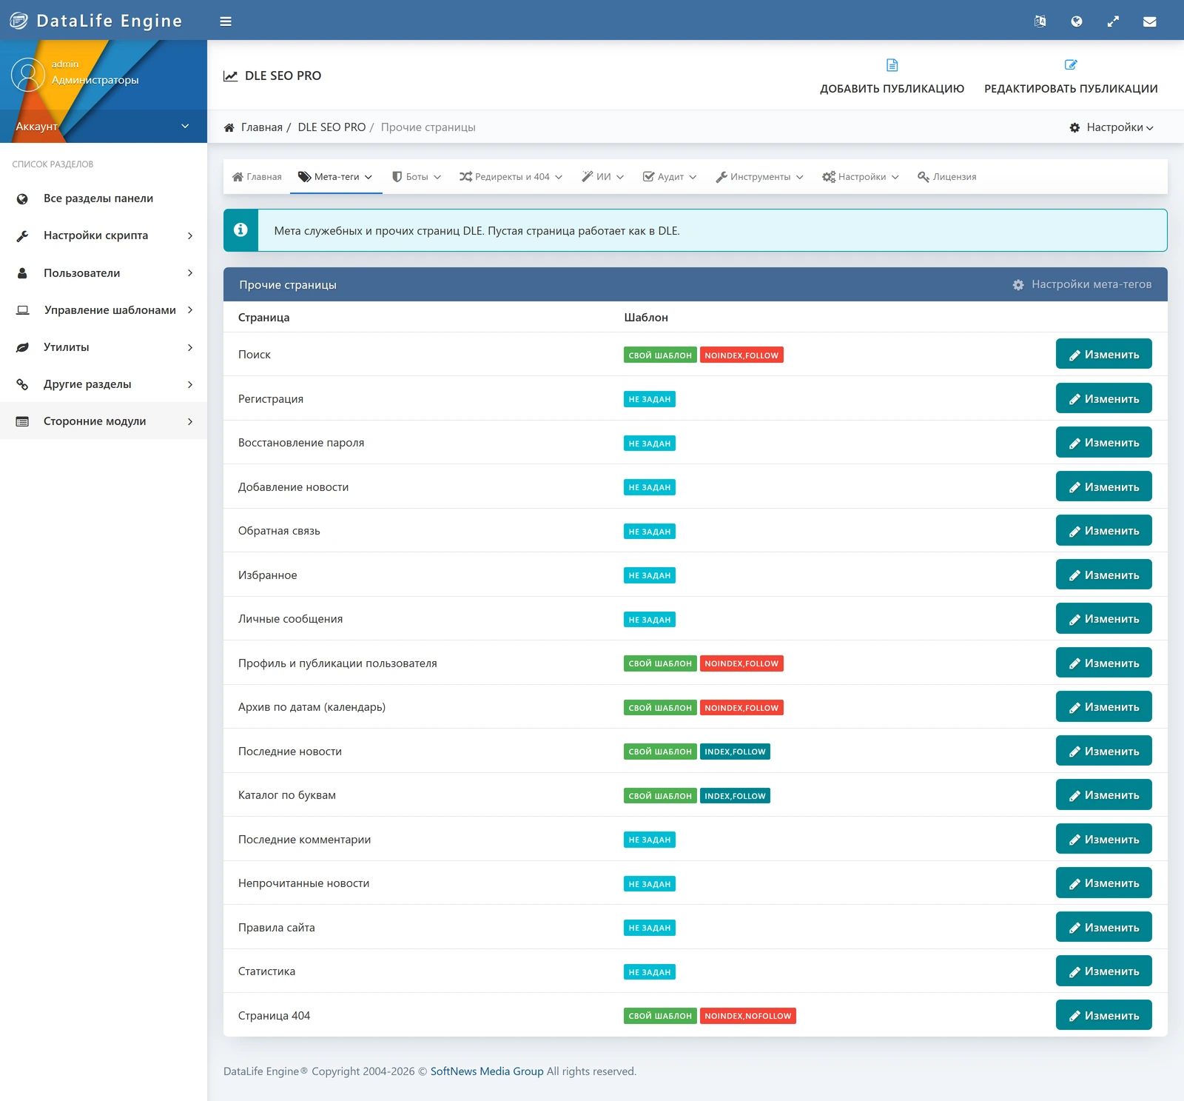Click the home icon in breadcrumb
The width and height of the screenshot is (1184, 1101).
click(x=229, y=127)
